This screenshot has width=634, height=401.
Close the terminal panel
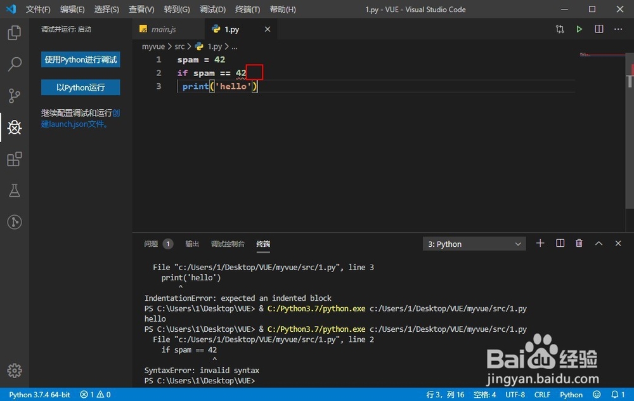[618, 243]
